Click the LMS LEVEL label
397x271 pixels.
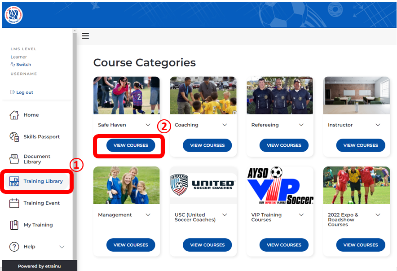point(23,49)
